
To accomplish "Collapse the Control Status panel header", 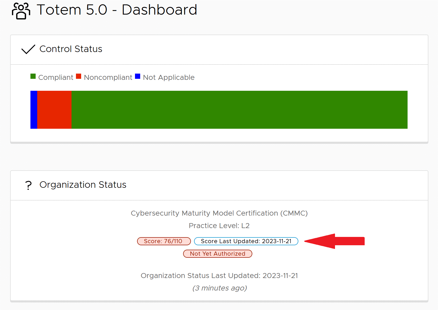I will [71, 49].
